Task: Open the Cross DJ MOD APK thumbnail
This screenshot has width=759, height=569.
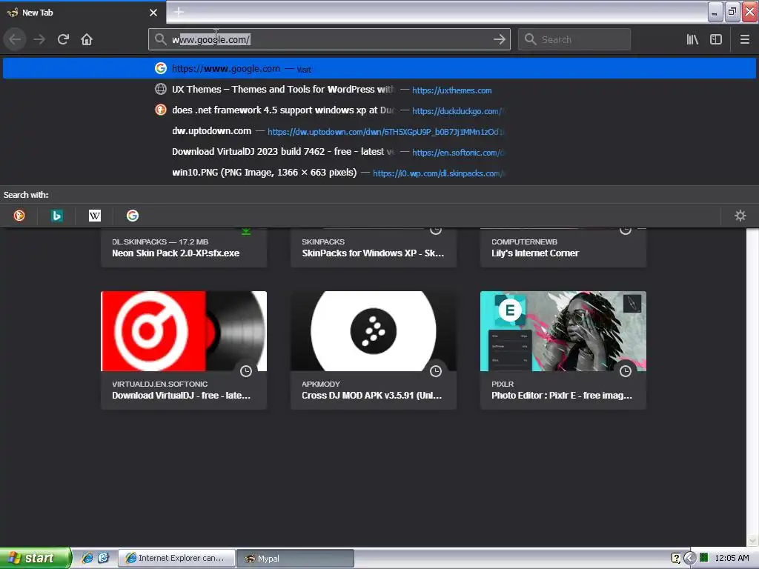Action: pyautogui.click(x=374, y=331)
